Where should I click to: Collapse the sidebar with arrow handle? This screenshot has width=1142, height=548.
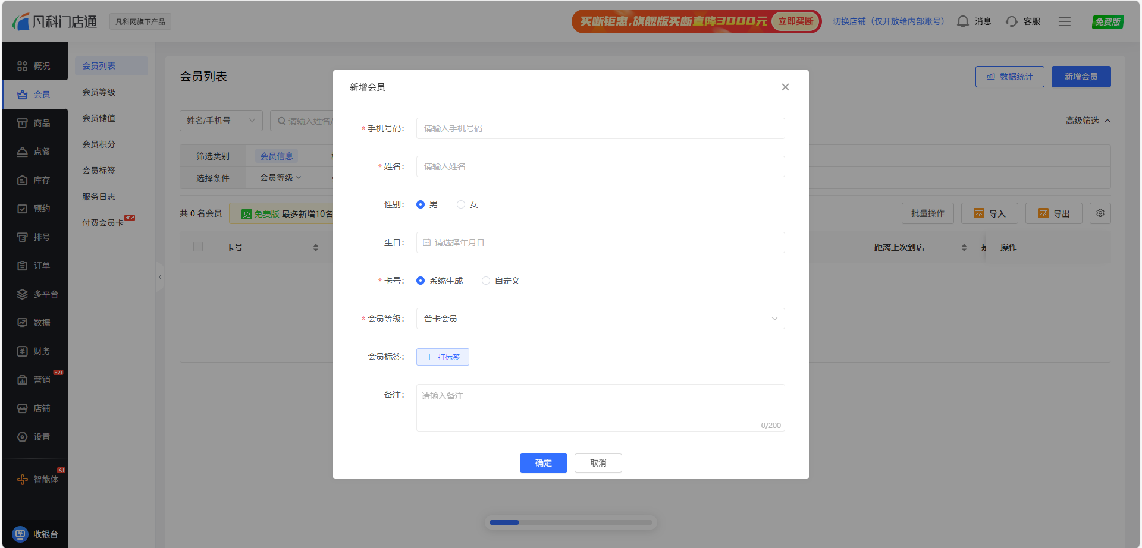coord(159,277)
